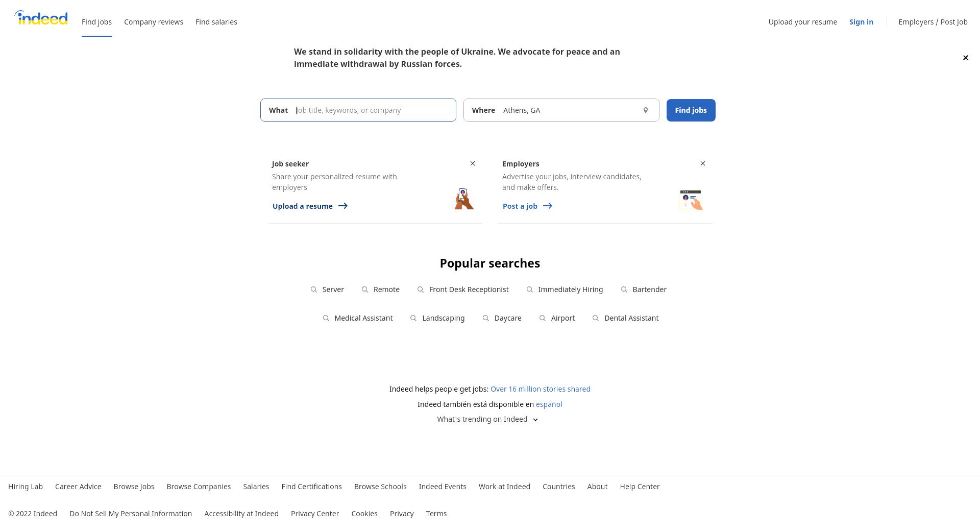The height and width of the screenshot is (531, 980).
Task: Open Browse Jobs footer link
Action: click(134, 487)
